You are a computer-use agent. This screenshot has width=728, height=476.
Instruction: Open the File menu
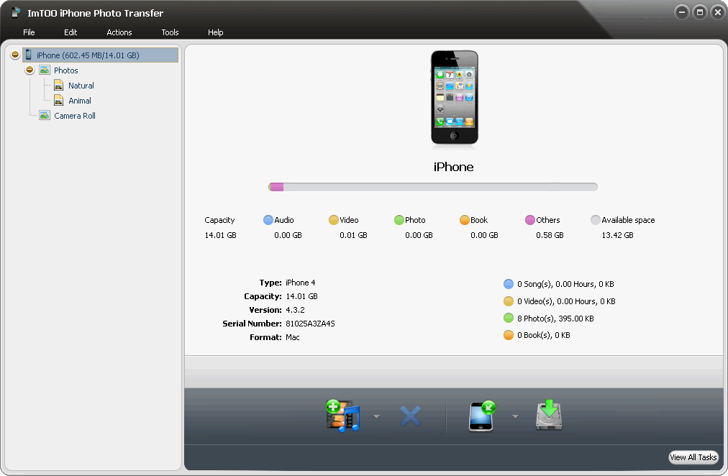[29, 32]
